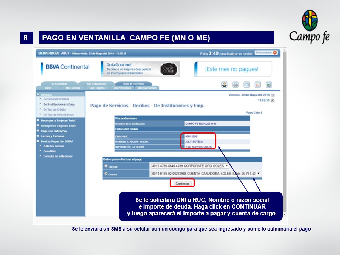
Task: Select the Cuenta radio button
Action: (106, 174)
